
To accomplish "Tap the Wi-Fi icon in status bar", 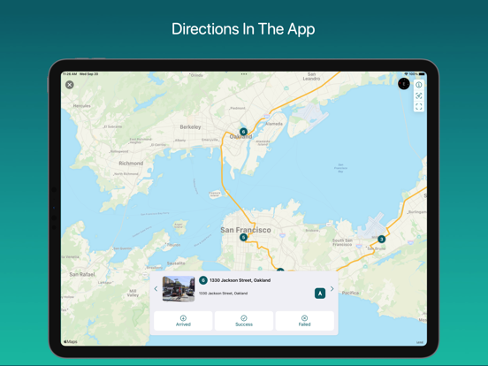I will [406, 74].
